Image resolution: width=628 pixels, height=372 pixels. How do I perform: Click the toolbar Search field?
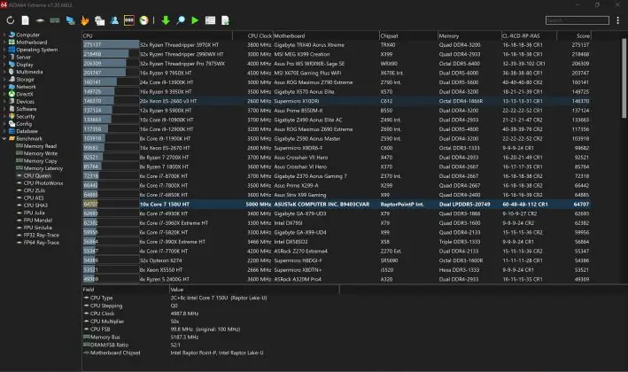[578, 20]
